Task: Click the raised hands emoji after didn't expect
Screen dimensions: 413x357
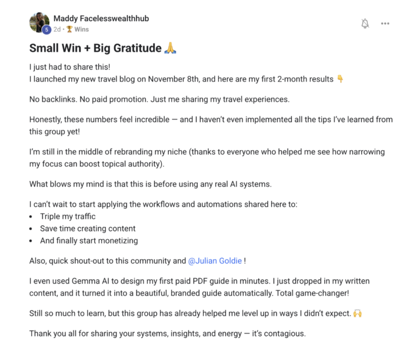Action: point(358,313)
